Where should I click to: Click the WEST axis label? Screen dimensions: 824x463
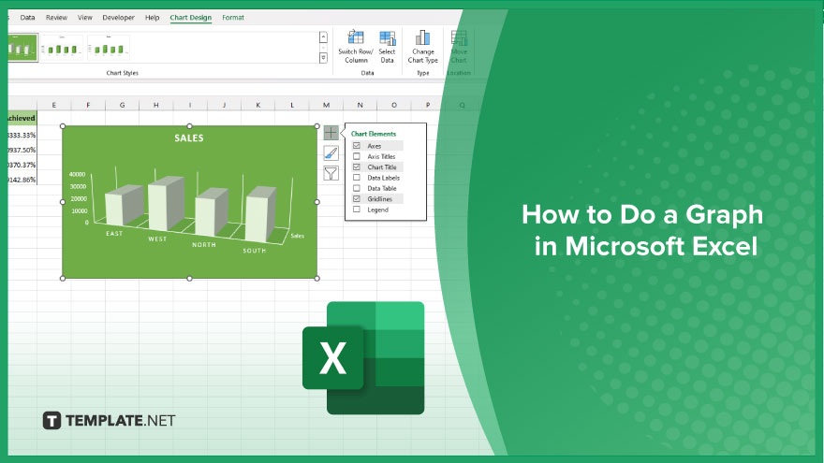[157, 239]
